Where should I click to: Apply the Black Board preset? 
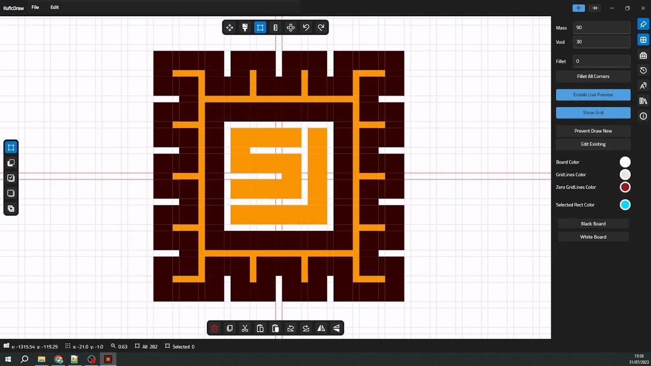593,224
